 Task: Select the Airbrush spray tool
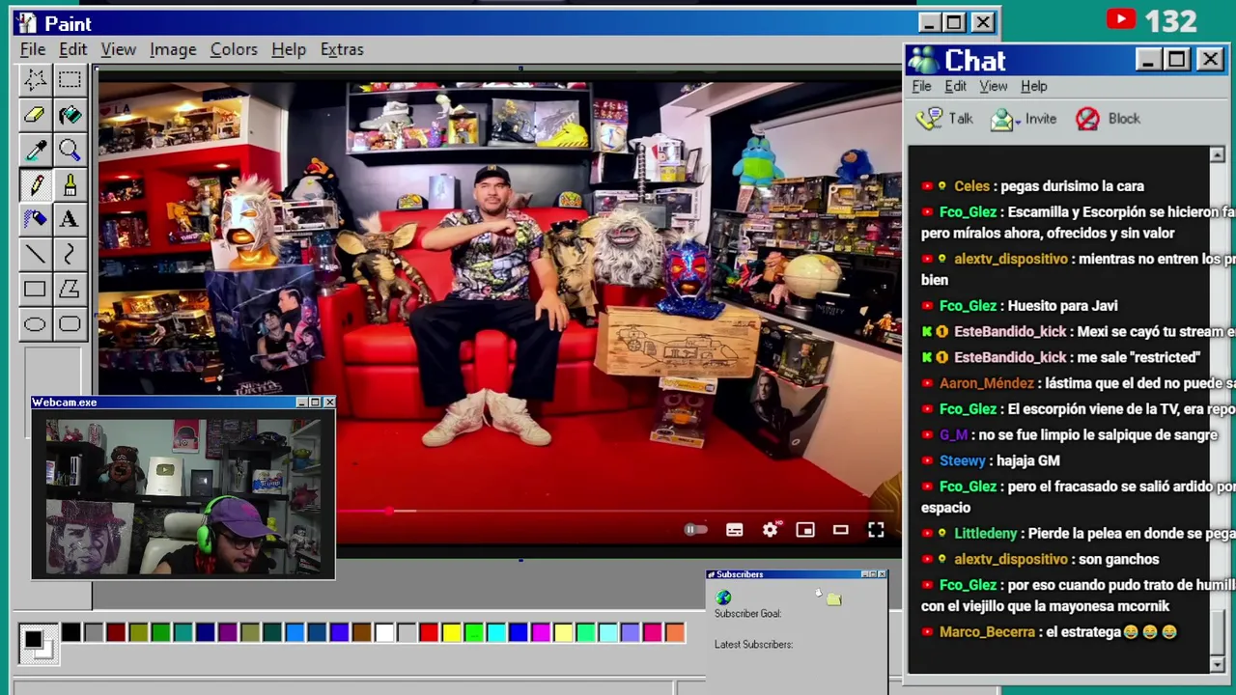click(x=35, y=219)
